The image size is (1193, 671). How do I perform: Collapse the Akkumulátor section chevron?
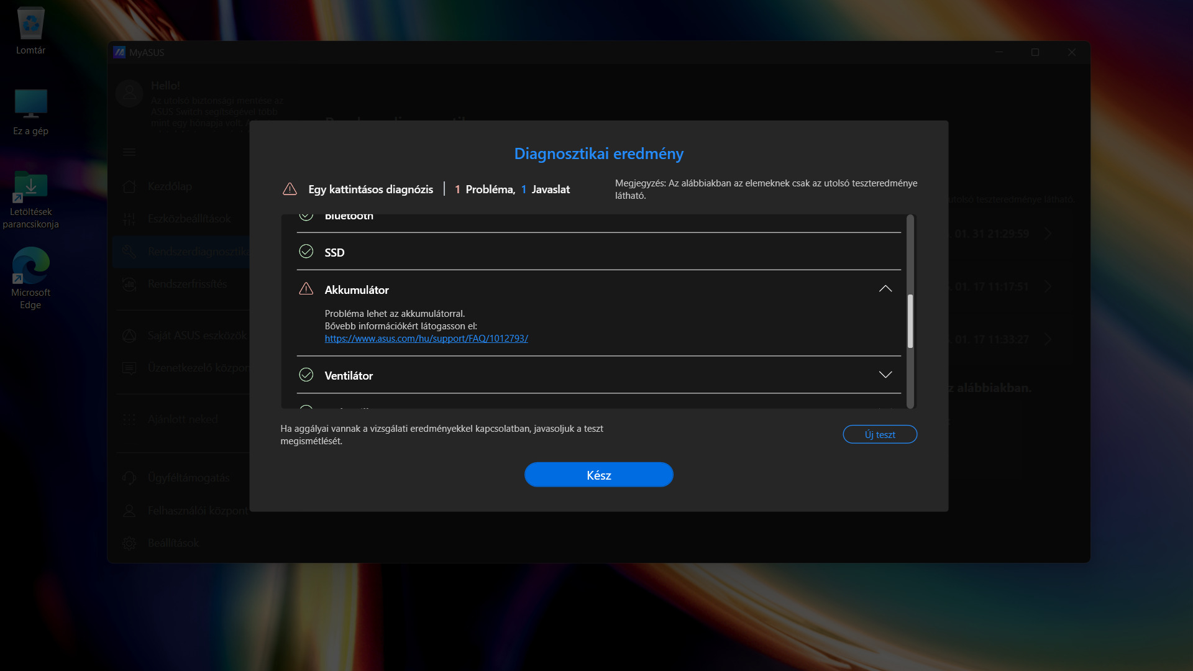885,289
